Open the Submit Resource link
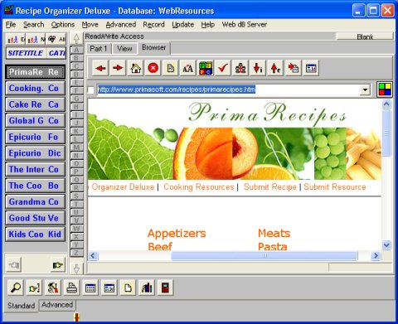The image size is (398, 324). 335,187
